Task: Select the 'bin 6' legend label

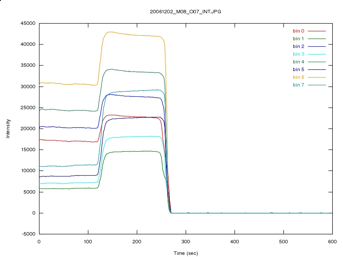Action: (298, 77)
